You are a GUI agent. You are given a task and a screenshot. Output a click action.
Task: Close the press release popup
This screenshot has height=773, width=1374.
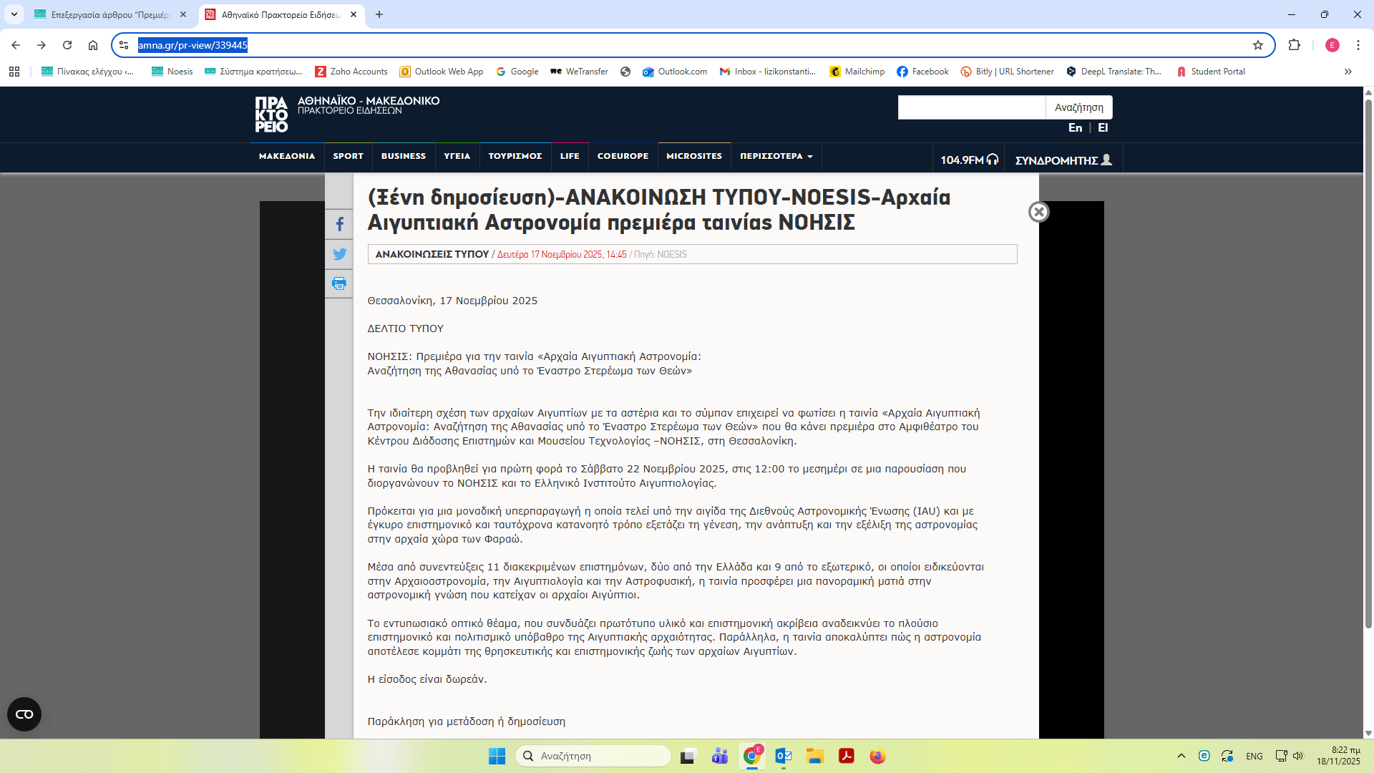(x=1038, y=212)
